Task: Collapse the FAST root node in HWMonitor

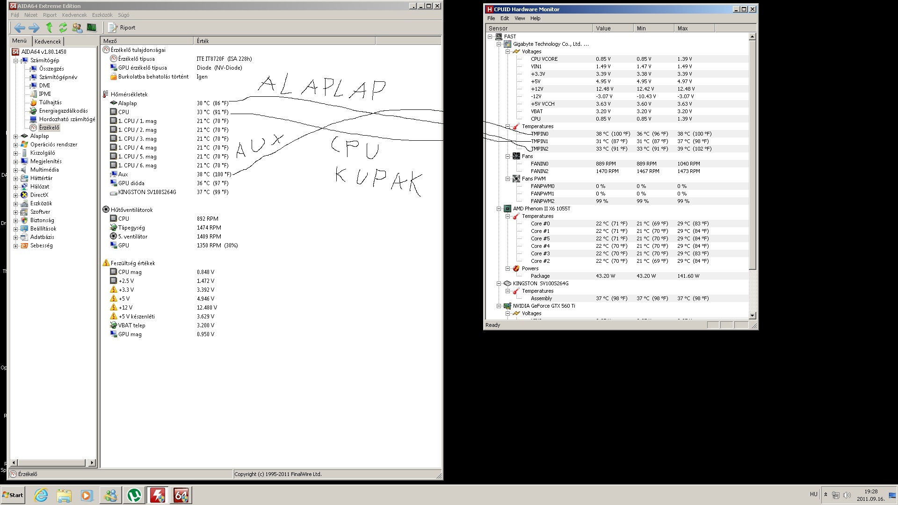Action: (490, 36)
